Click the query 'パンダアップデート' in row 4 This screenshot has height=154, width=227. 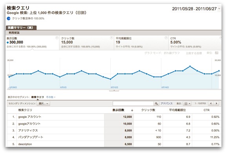point(31,137)
